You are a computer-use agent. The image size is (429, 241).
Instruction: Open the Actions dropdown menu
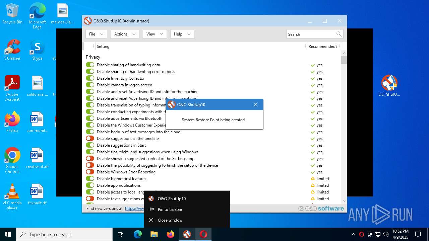click(x=125, y=34)
